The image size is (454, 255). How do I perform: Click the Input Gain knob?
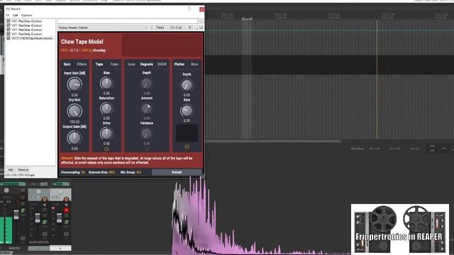coord(74,84)
